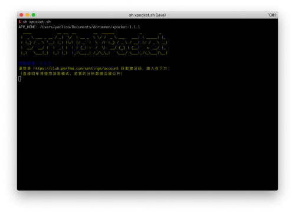Click the sh xpocket.sh command text
This screenshot has width=295, height=213.
pos(37,22)
